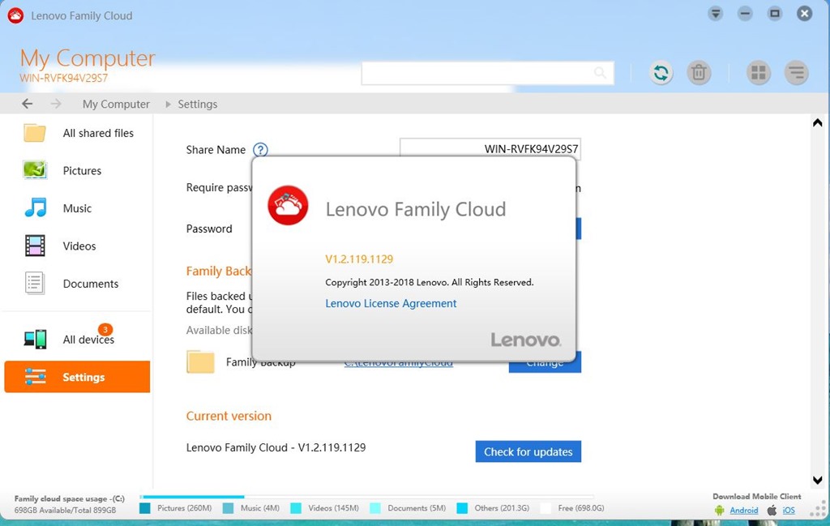
Task: Click the Share Name input field
Action: 490,149
